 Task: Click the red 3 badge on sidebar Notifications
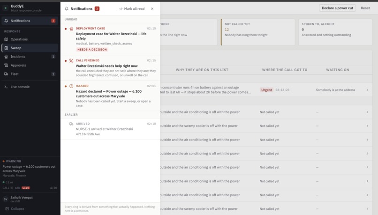pyautogui.click(x=53, y=21)
